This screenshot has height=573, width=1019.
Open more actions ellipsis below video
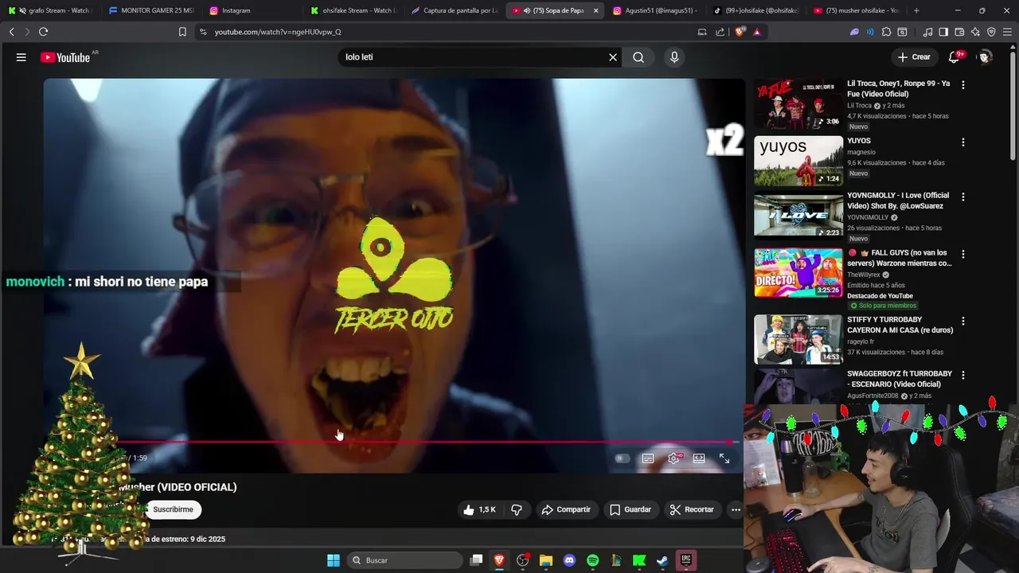coord(736,509)
